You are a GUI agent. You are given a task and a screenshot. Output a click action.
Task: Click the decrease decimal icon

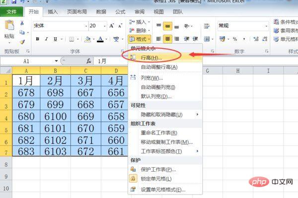point(265,39)
